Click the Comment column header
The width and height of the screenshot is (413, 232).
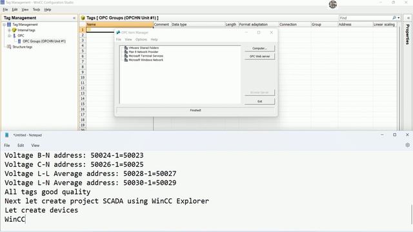coord(162,24)
